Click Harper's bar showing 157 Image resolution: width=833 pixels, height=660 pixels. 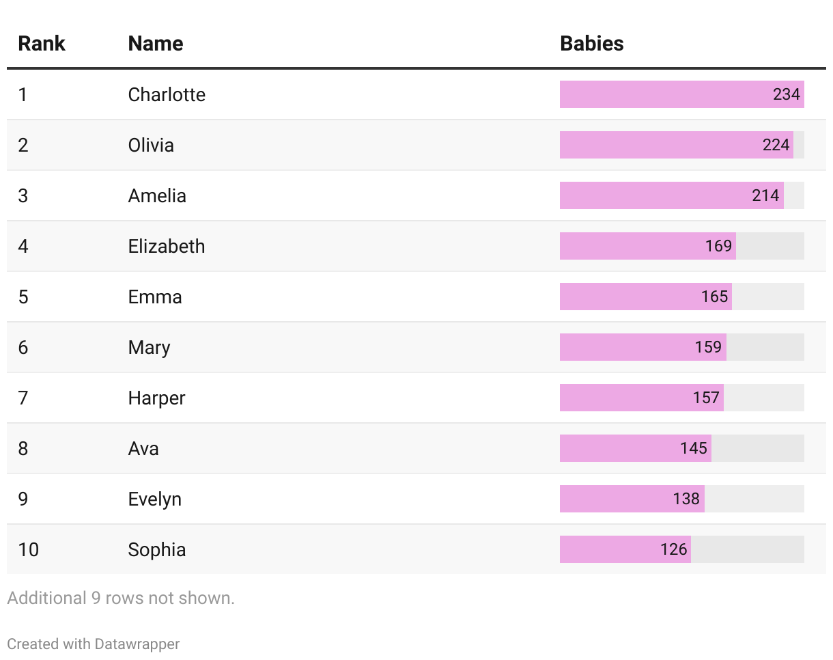(641, 398)
